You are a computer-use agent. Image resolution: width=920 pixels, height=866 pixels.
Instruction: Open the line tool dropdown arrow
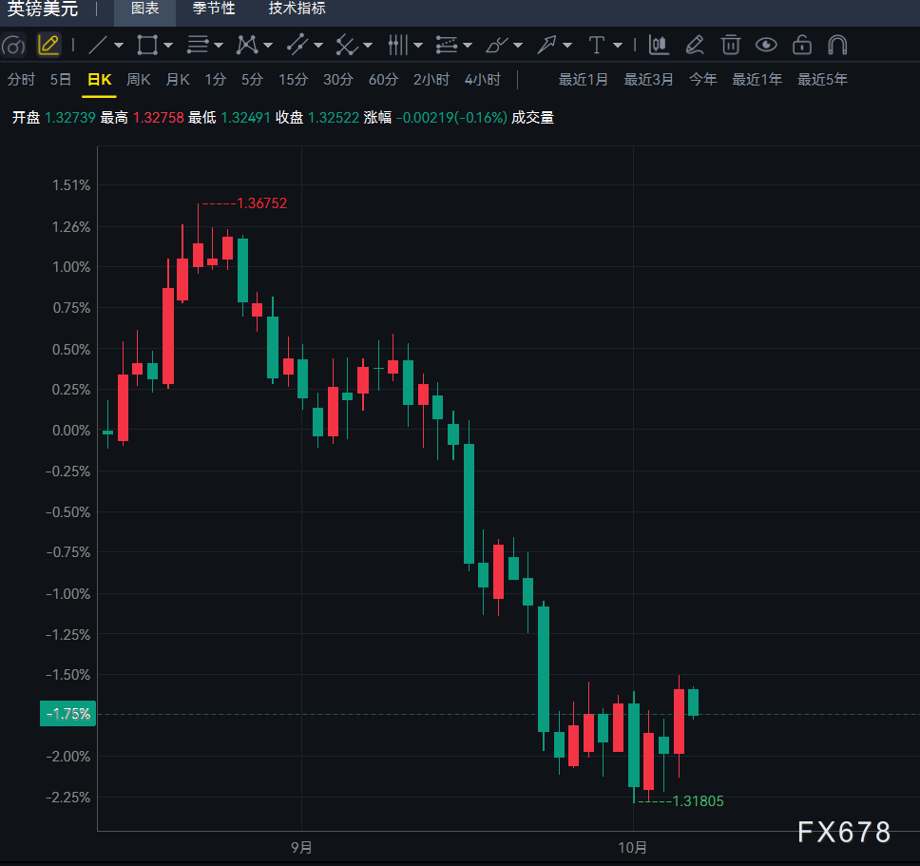click(119, 46)
